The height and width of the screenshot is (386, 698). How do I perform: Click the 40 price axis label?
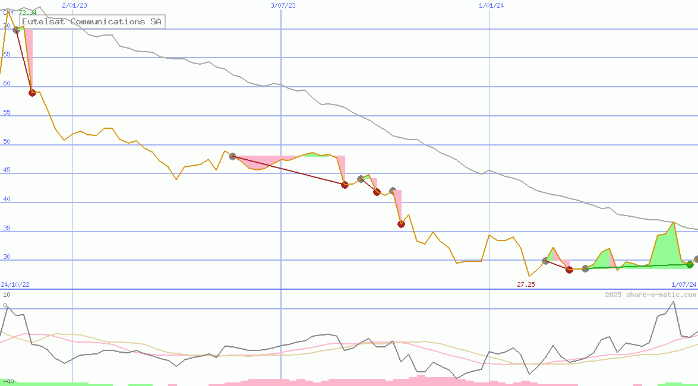[7, 199]
